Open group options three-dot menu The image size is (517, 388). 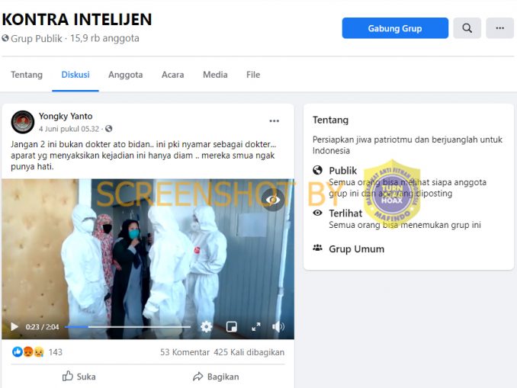pos(500,28)
